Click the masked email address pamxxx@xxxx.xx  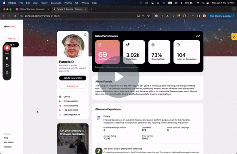72,115
